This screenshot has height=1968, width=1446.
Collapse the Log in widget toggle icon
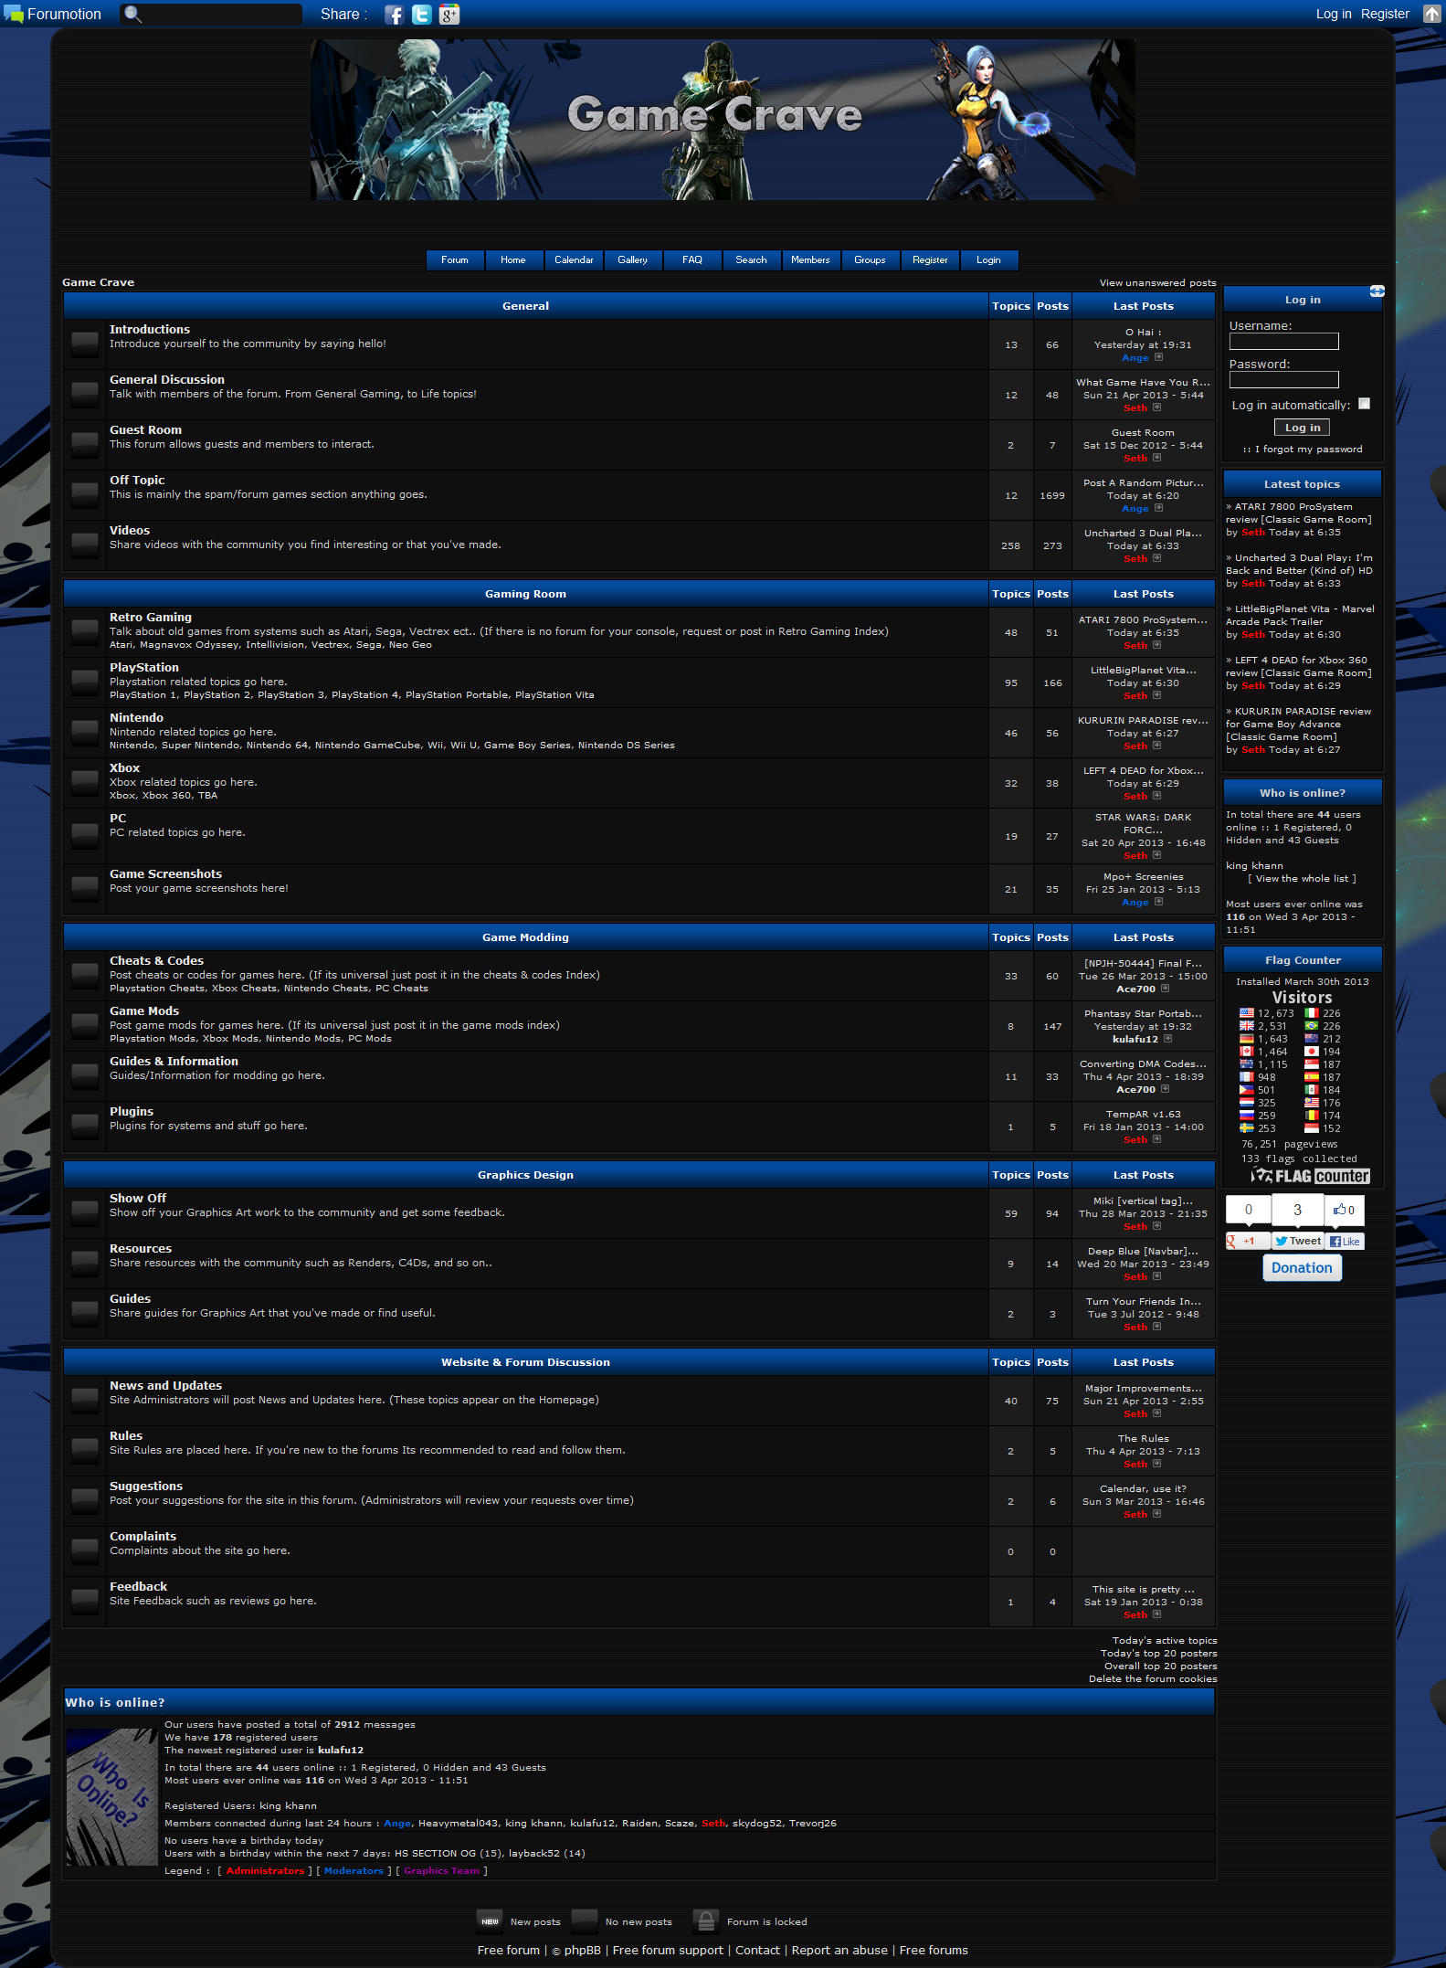[x=1377, y=291]
